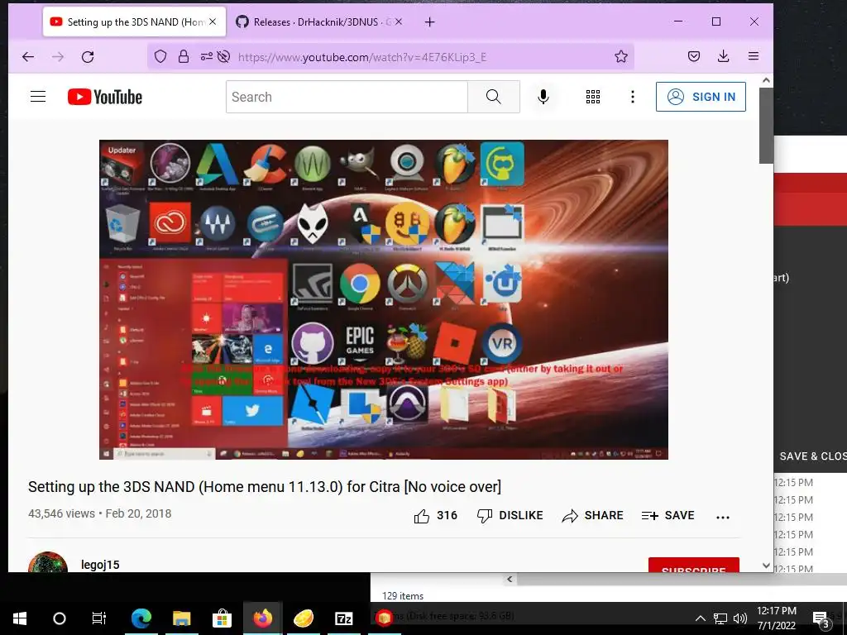Focus the YouTube Search input field
This screenshot has width=847, height=635.
click(x=347, y=97)
